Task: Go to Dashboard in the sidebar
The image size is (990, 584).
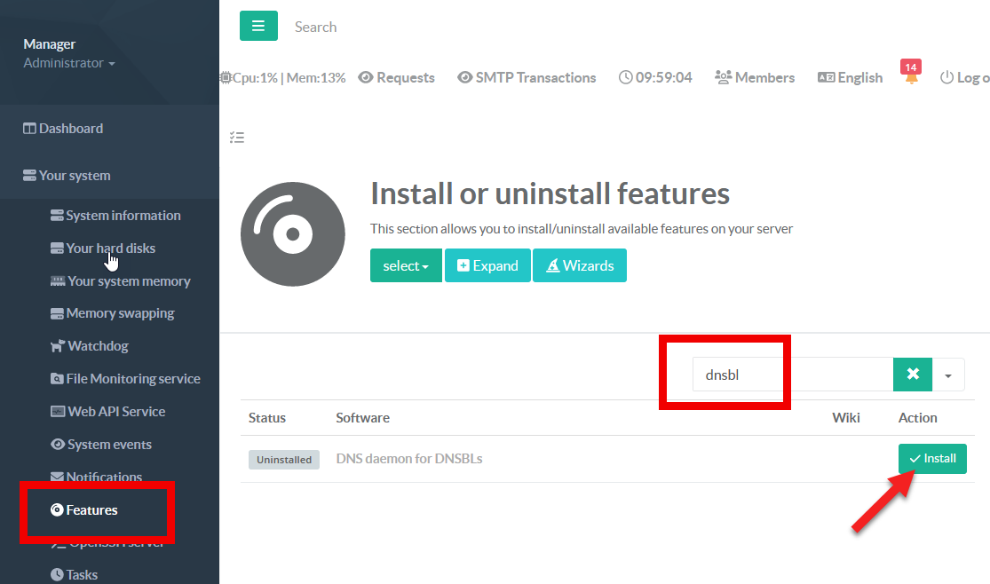Action: coord(70,129)
